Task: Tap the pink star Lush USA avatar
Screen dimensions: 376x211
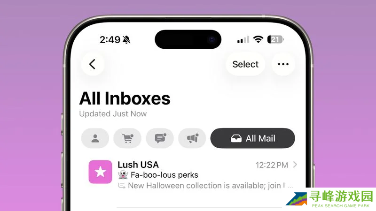Action: [100, 172]
